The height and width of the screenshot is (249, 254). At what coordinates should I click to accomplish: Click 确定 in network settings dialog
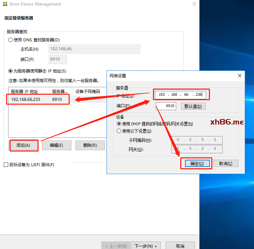[196, 163]
